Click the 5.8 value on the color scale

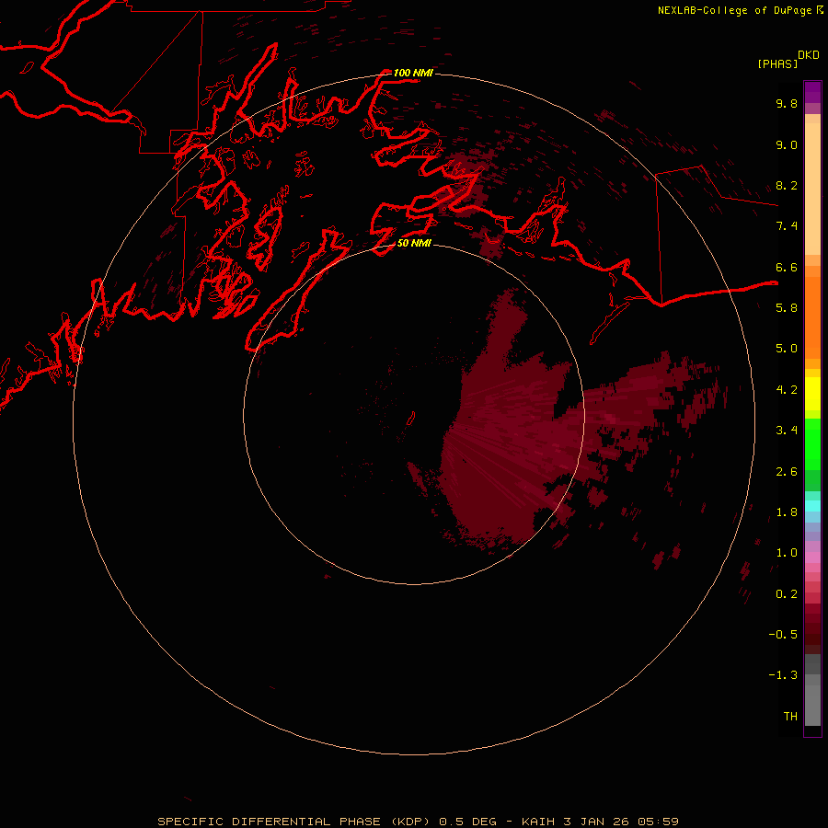pyautogui.click(x=787, y=308)
